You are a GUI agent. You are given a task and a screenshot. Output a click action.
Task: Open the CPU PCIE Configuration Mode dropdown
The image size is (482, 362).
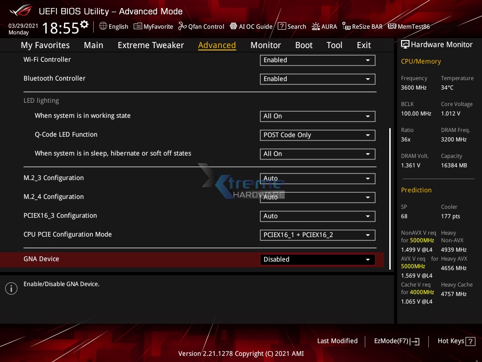click(317, 235)
